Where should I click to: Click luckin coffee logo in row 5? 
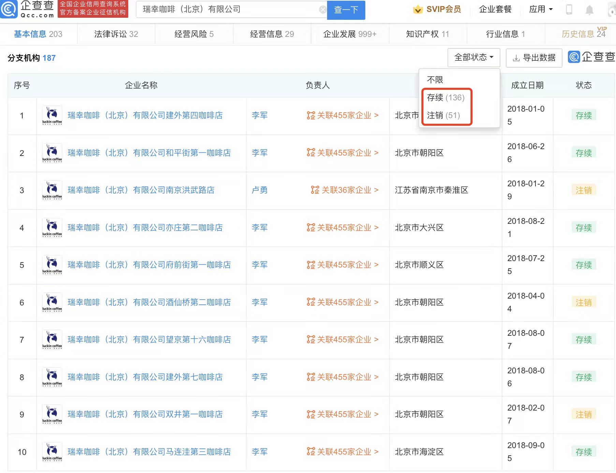pyautogui.click(x=52, y=265)
